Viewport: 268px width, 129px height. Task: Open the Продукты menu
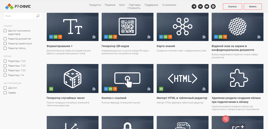point(95,5)
